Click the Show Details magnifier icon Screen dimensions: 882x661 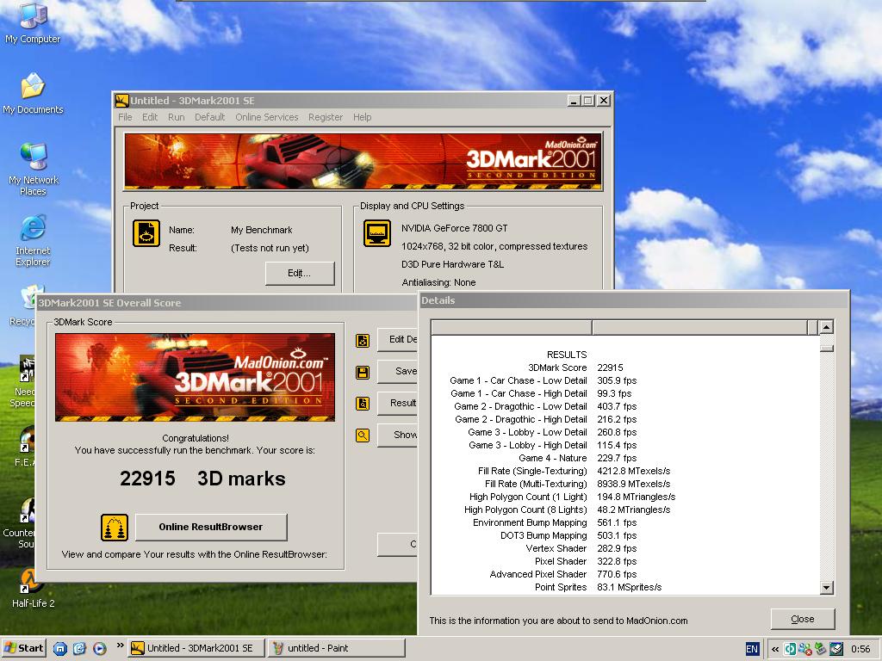pyautogui.click(x=363, y=435)
